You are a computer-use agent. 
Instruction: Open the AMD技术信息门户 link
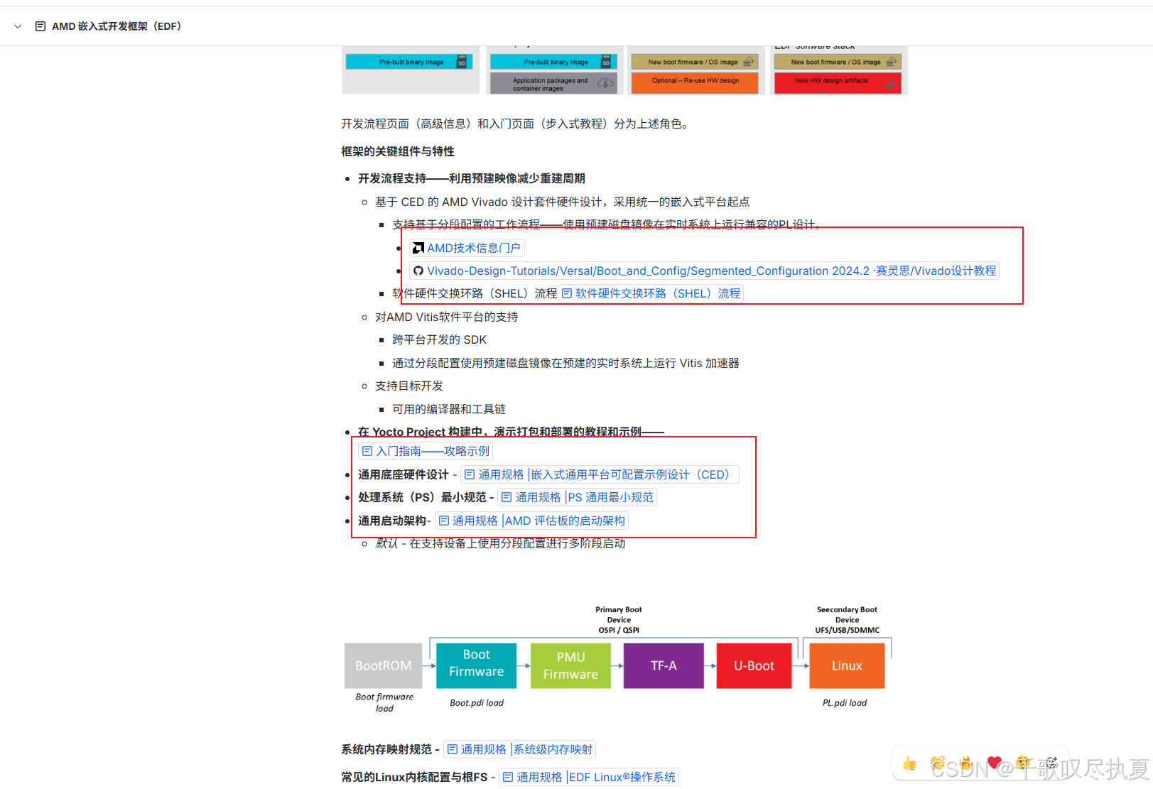coord(467,248)
